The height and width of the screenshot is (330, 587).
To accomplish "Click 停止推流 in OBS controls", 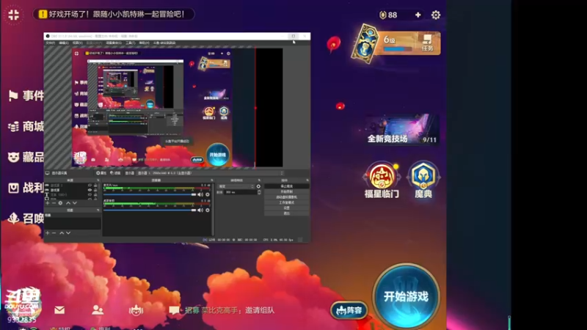I will pos(287,186).
